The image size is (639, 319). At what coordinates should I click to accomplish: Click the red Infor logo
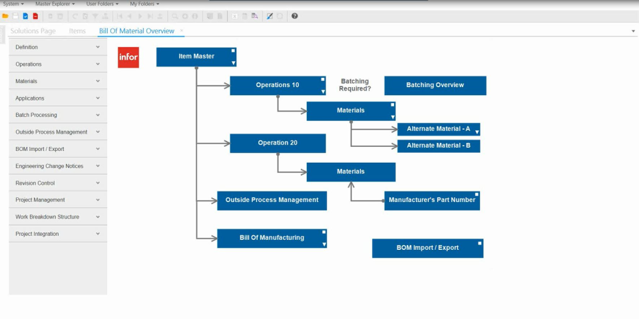[128, 57]
